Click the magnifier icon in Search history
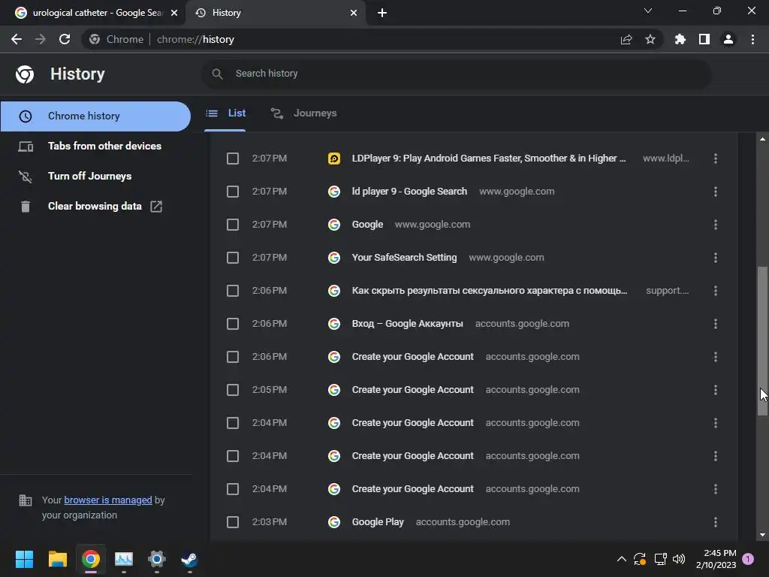The height and width of the screenshot is (577, 769). [x=217, y=74]
